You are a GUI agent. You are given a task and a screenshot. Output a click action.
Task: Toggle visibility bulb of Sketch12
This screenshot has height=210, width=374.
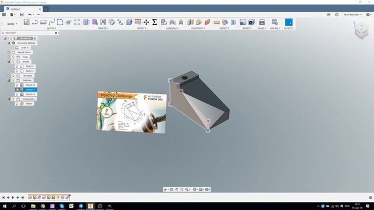17,85
